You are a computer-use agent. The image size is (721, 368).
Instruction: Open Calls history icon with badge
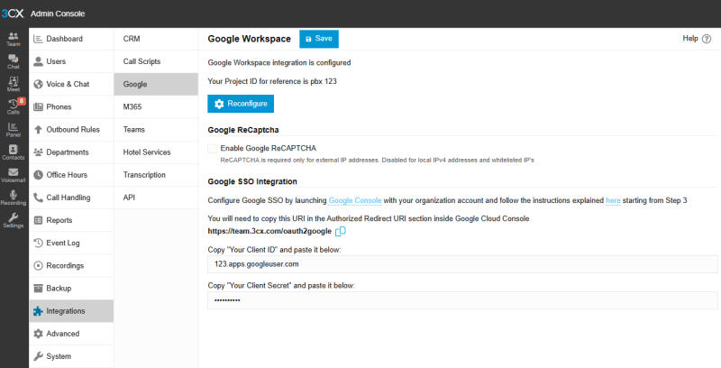coord(14,106)
